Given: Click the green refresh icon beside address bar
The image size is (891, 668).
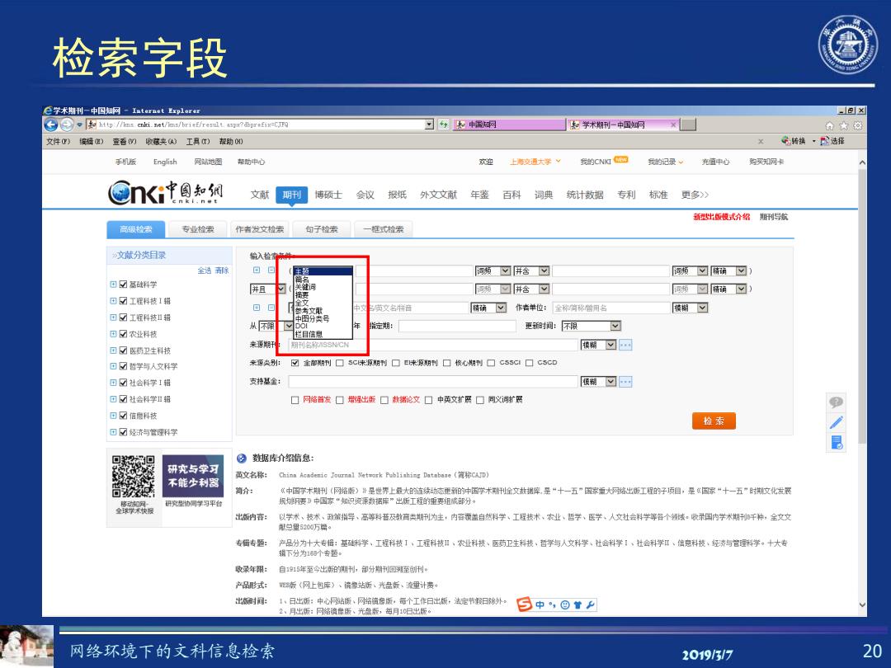Looking at the screenshot, I should tap(443, 125).
